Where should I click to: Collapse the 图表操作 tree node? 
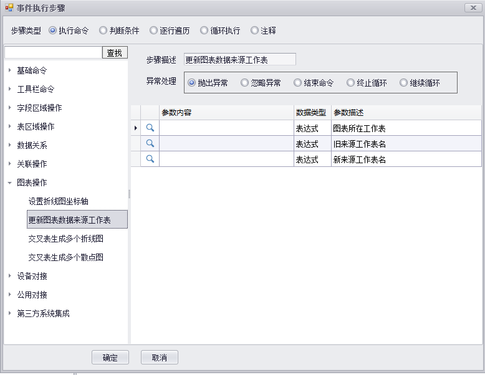[10, 183]
